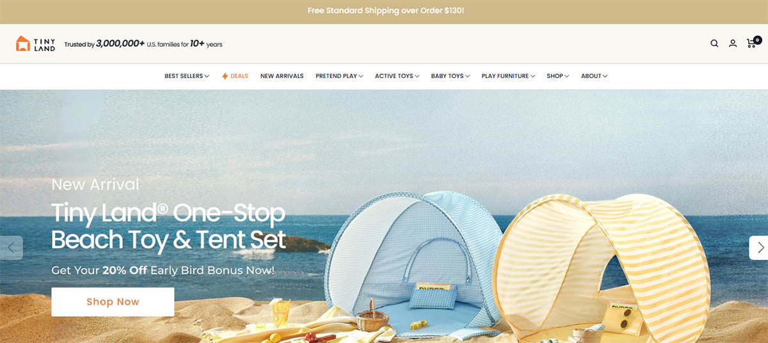Click the cart item count badge

[757, 40]
